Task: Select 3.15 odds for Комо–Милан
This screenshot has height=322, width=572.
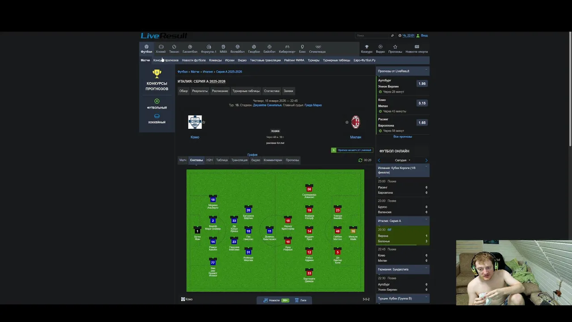Action: click(422, 103)
